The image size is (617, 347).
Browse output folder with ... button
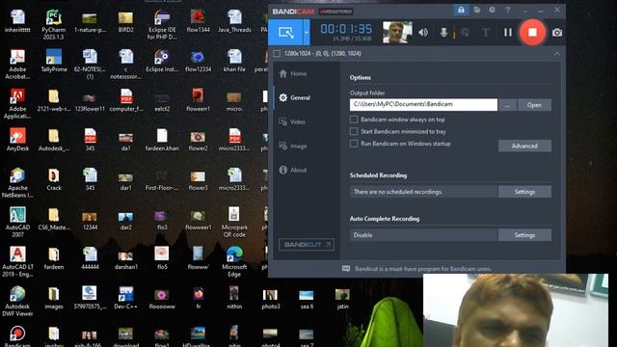pyautogui.click(x=508, y=105)
